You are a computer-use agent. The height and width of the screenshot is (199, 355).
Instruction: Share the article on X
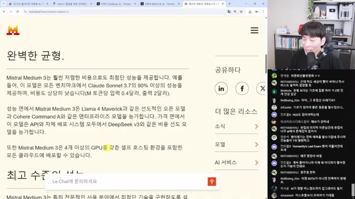261,88
